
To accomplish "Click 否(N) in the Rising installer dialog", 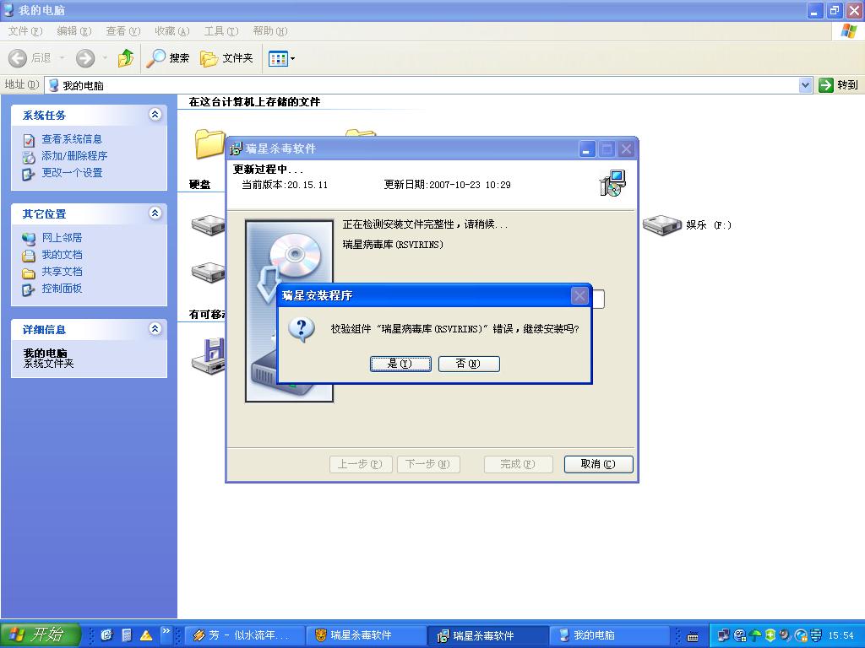I will pos(469,364).
